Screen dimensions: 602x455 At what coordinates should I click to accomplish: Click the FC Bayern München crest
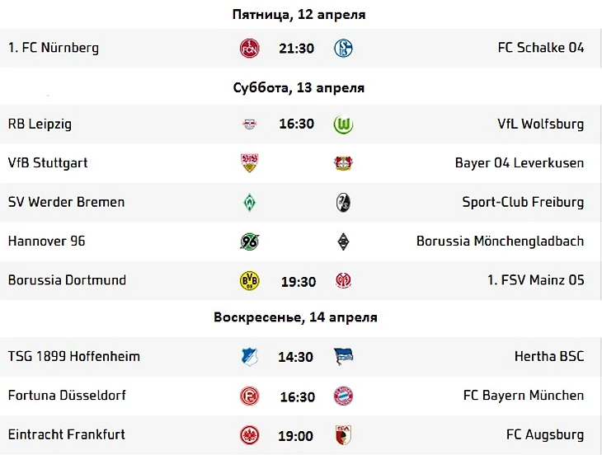pyautogui.click(x=343, y=396)
